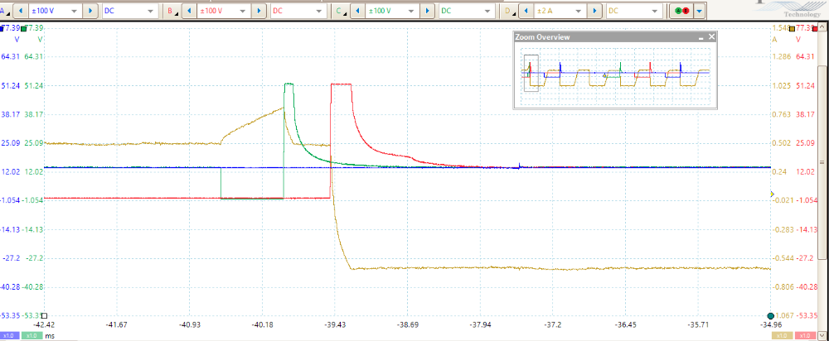Click the blue x1.0 axis zoom label
Viewport: 829px width, 341px height.
coord(9,336)
